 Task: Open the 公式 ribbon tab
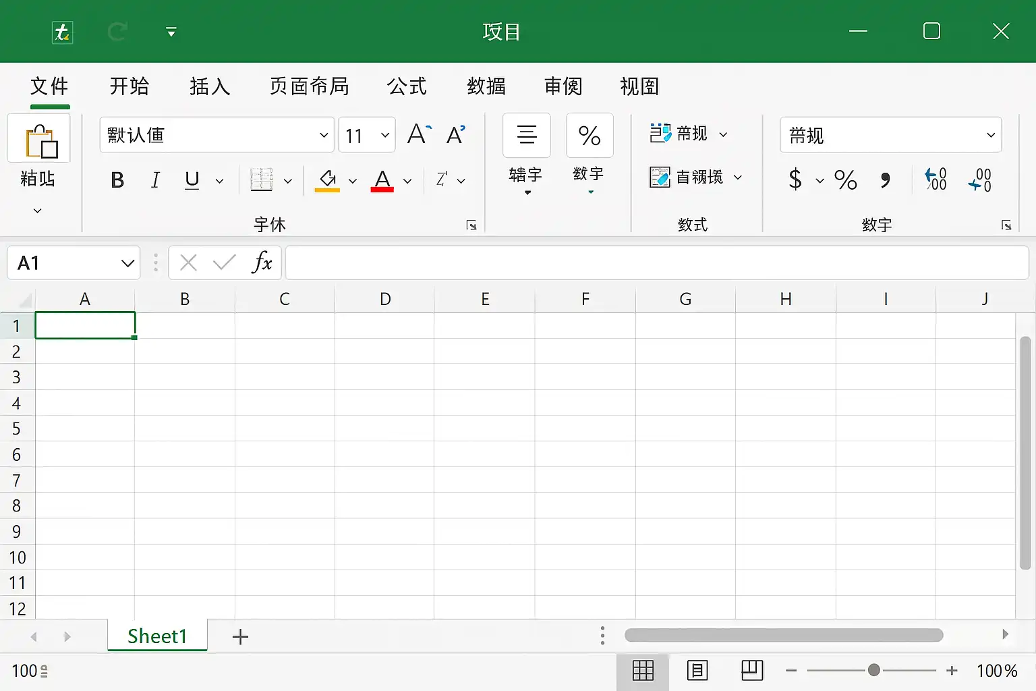[407, 86]
